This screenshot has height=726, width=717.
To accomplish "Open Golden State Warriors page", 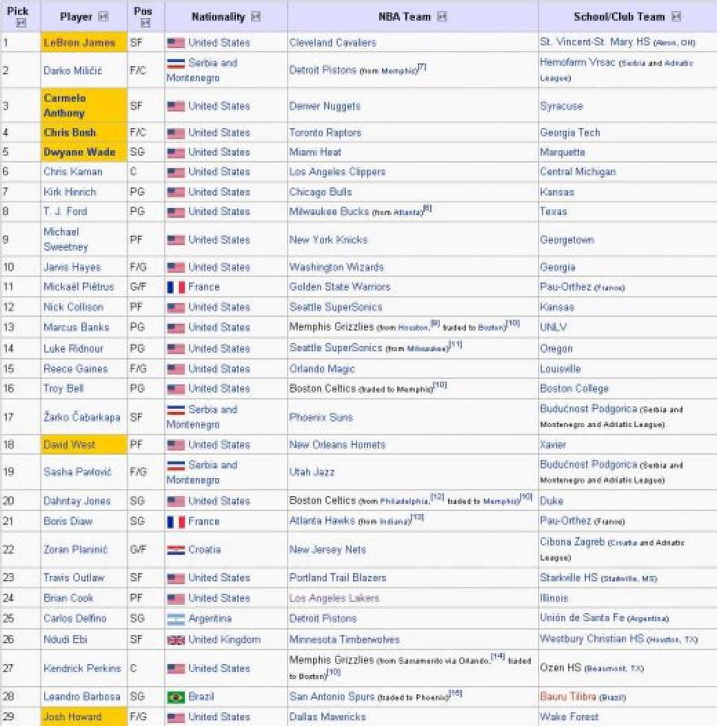I will click(339, 287).
